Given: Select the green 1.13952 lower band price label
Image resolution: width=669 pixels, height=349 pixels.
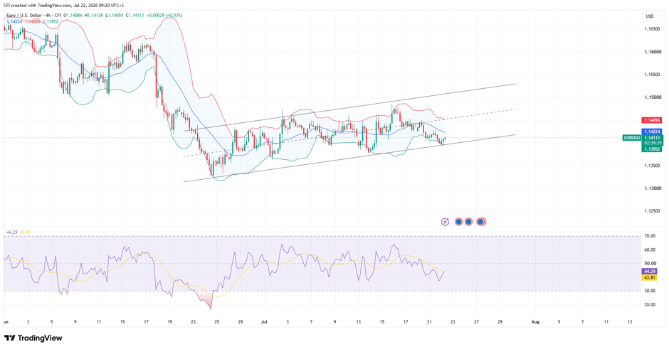Looking at the screenshot, I should pyautogui.click(x=653, y=149).
